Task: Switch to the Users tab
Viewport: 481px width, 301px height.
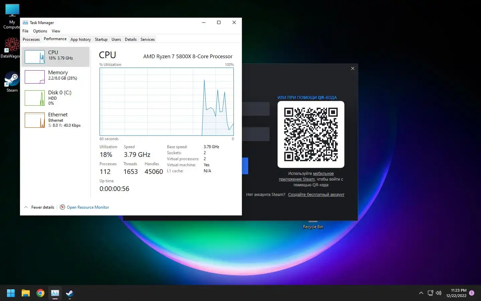Action: [x=116, y=39]
